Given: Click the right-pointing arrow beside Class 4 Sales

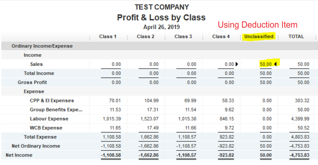Looking at the screenshot, I should 237,64.
